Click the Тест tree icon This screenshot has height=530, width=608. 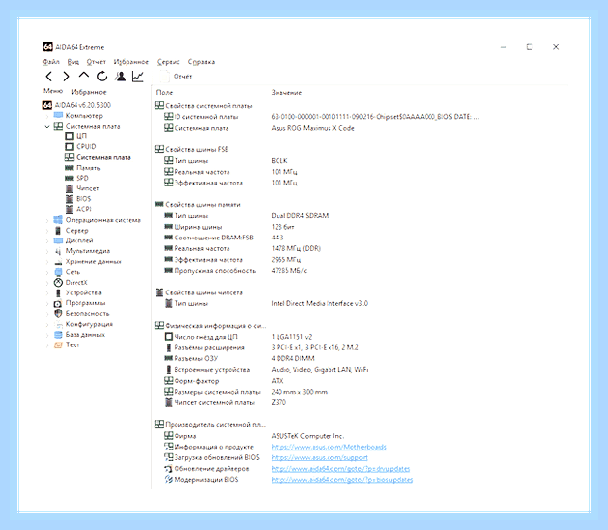pos(58,344)
